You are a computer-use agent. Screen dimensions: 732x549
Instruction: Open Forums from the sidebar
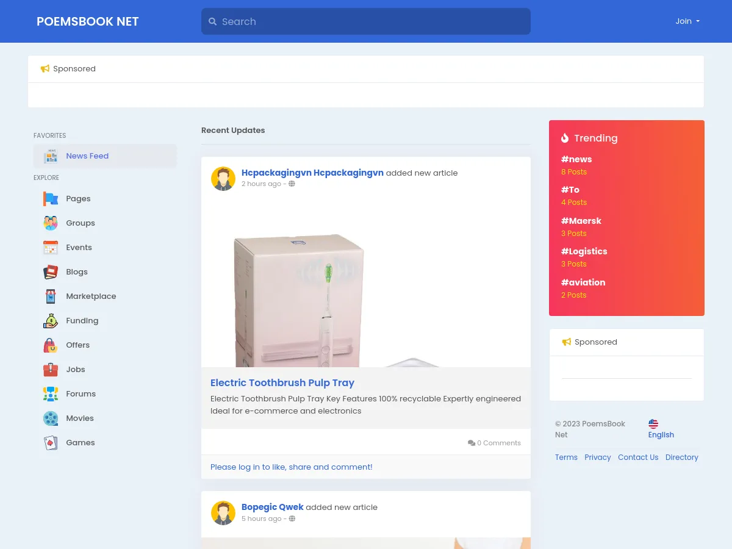(81, 394)
